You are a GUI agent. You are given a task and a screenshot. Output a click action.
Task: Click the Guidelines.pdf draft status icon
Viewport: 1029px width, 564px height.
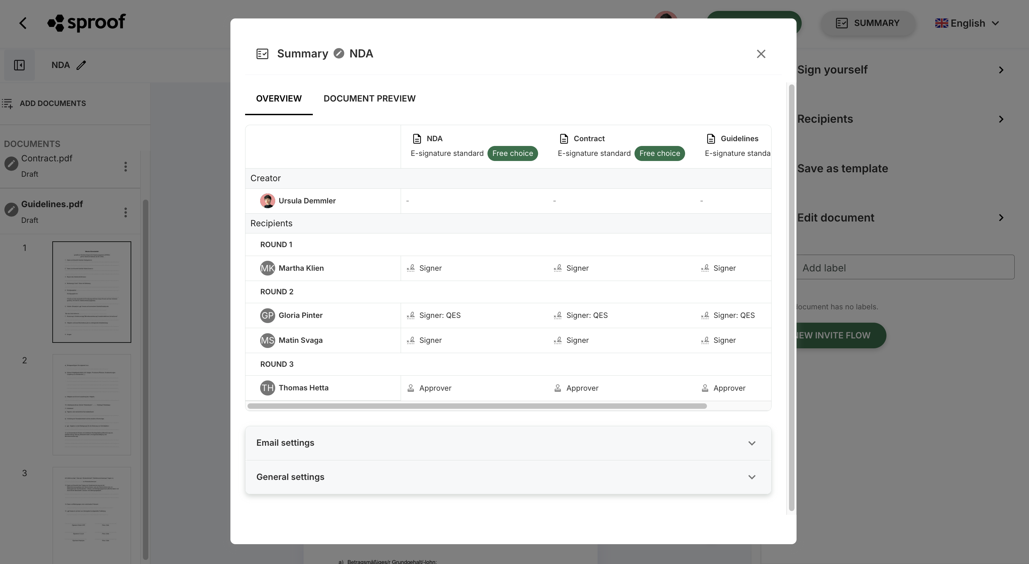pos(11,209)
